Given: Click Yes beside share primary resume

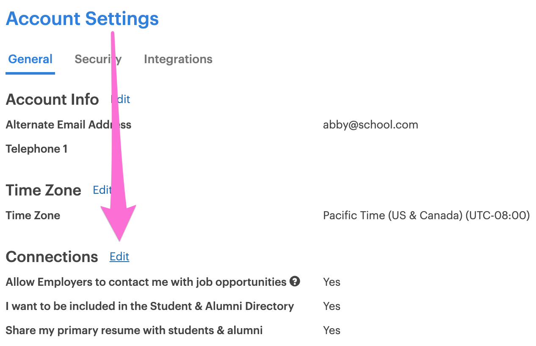Looking at the screenshot, I should [x=332, y=330].
